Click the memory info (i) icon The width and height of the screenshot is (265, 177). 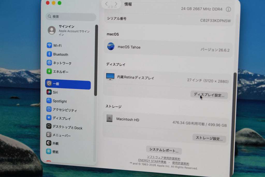(x=228, y=9)
